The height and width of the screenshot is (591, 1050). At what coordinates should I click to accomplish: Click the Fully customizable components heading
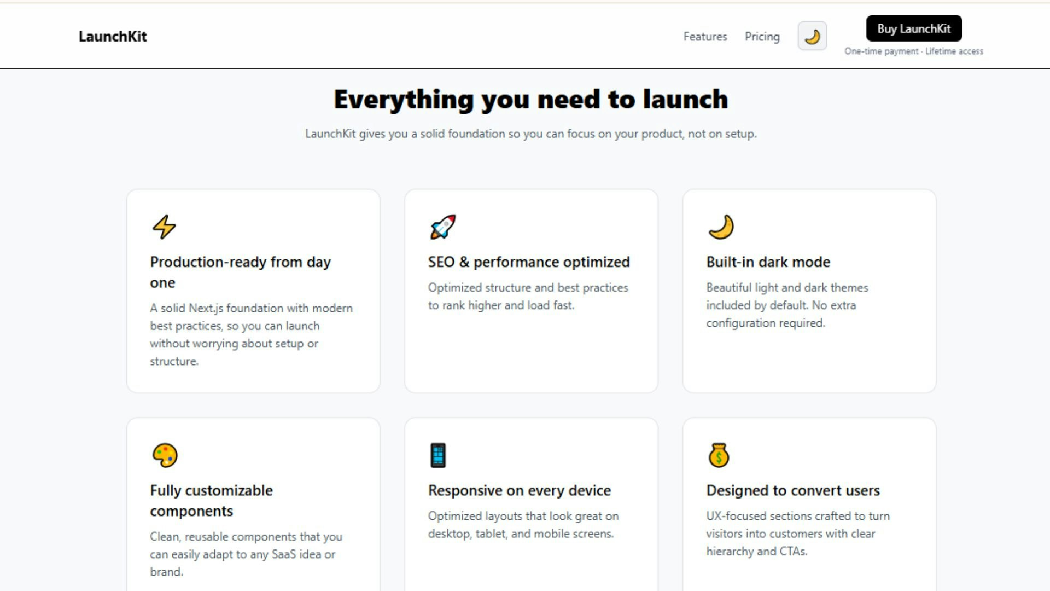pyautogui.click(x=211, y=500)
